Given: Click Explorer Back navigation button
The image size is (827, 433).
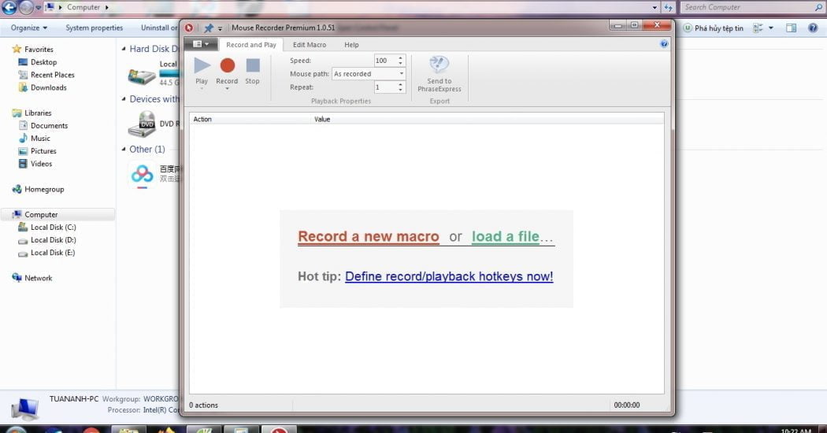Looking at the screenshot, I should pos(9,7).
